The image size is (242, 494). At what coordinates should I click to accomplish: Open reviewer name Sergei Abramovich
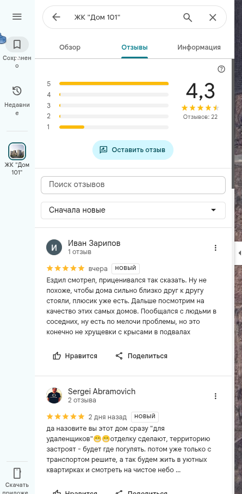(x=102, y=391)
